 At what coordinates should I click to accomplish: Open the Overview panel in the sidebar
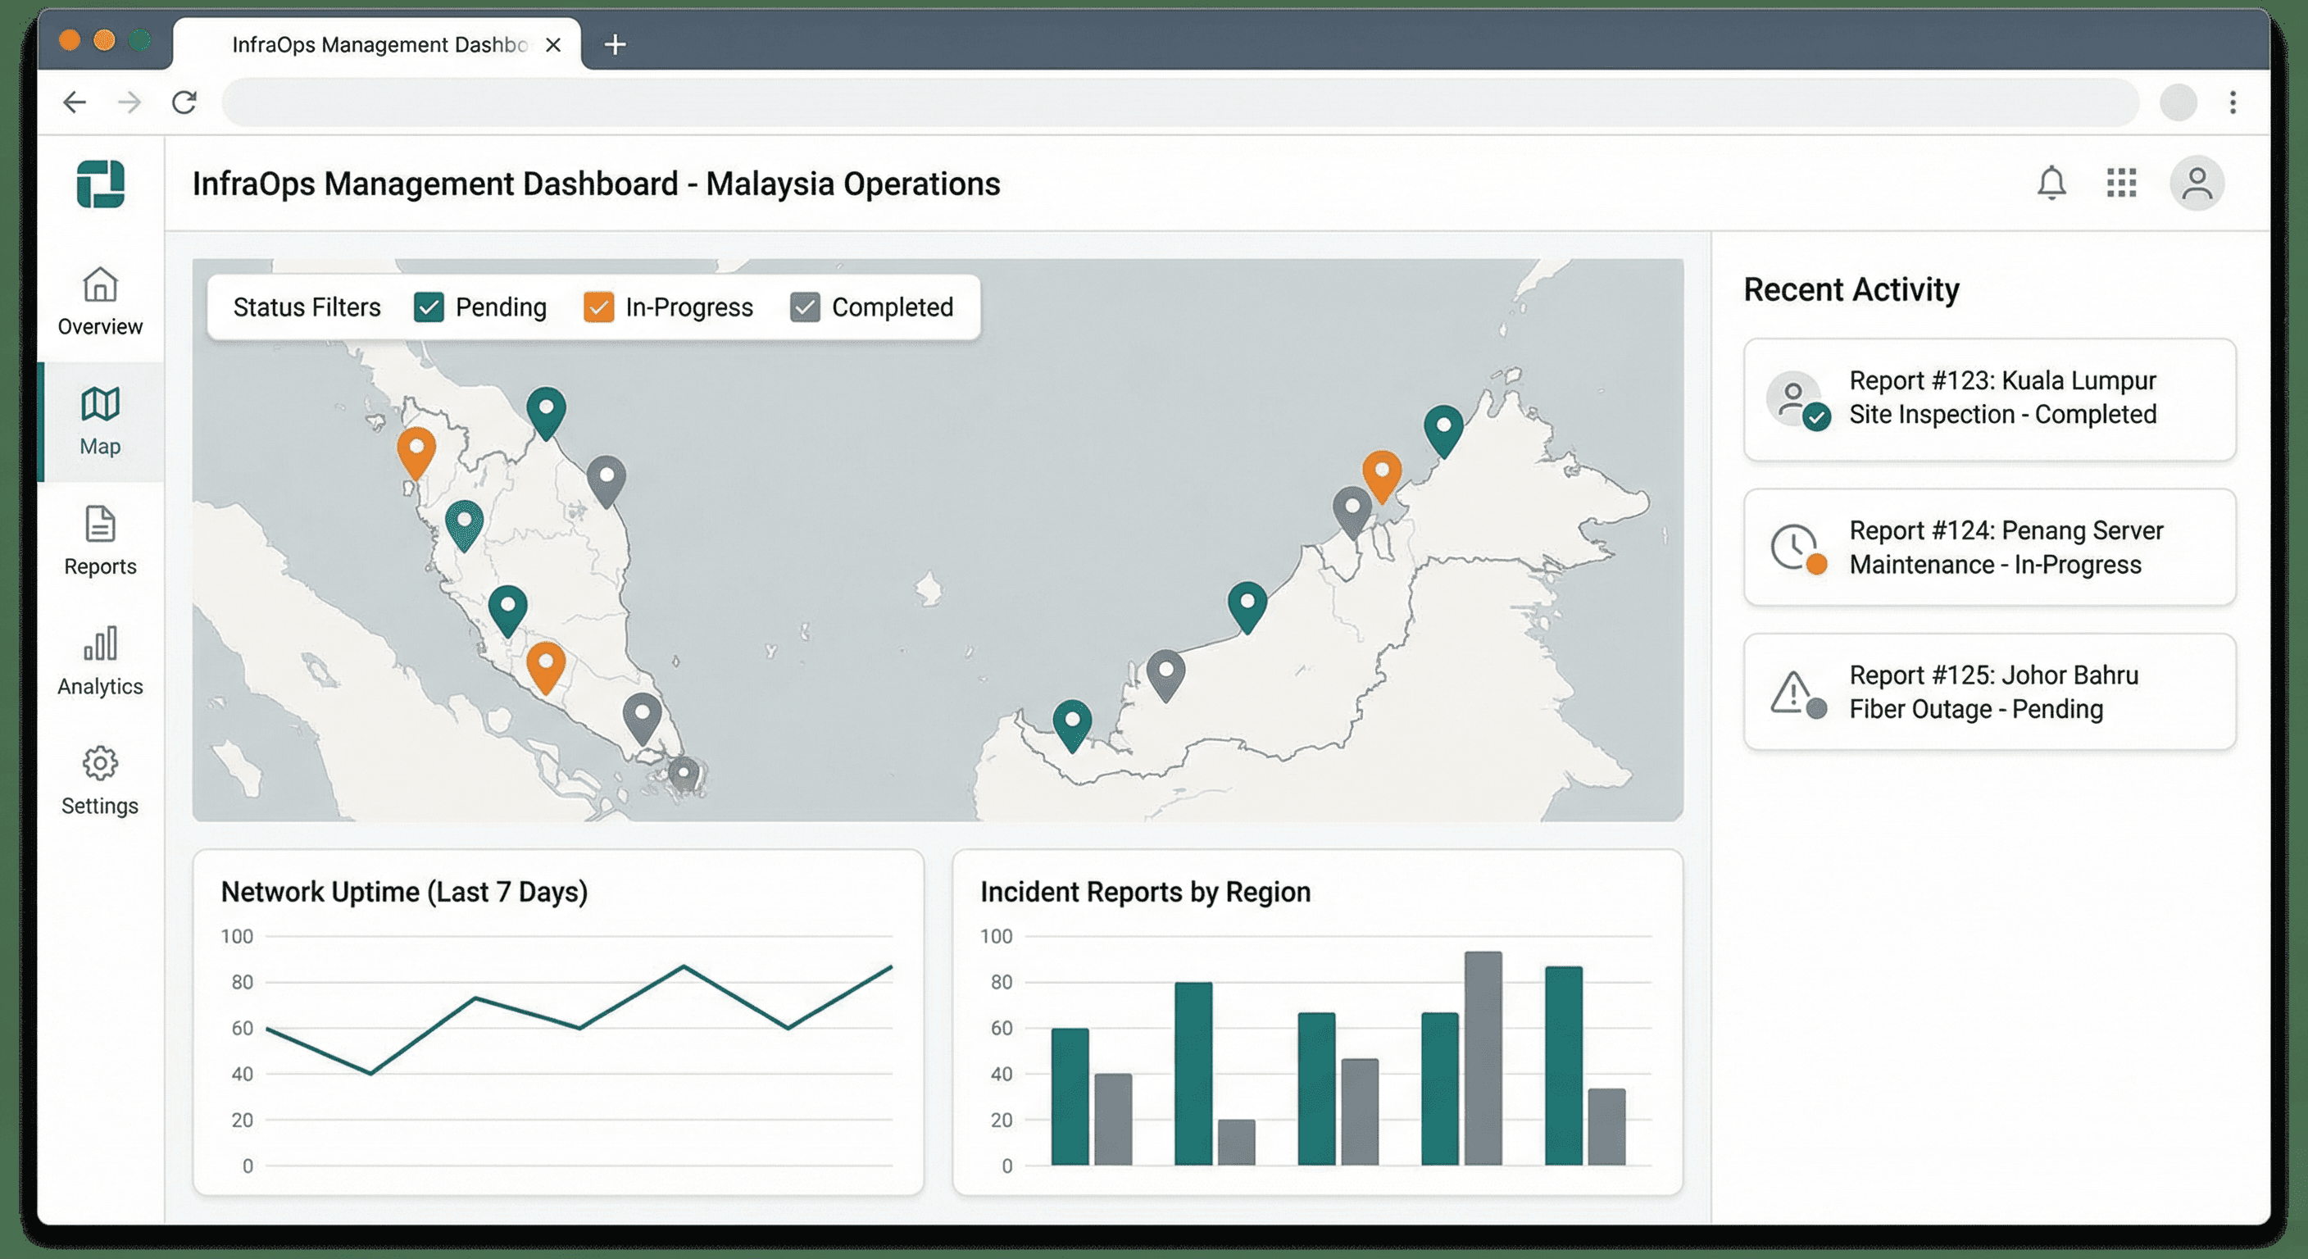(99, 300)
